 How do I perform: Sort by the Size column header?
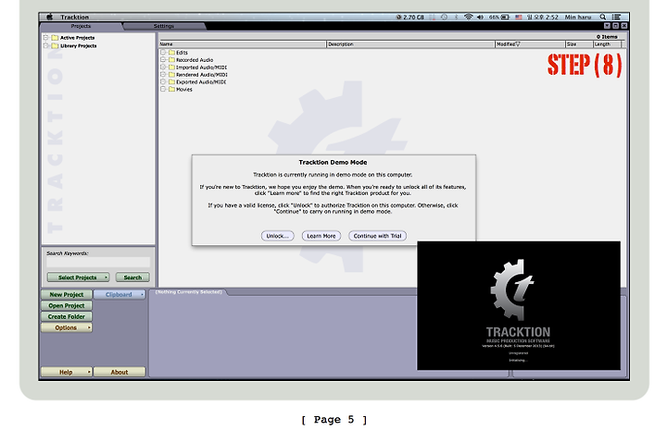pos(579,44)
